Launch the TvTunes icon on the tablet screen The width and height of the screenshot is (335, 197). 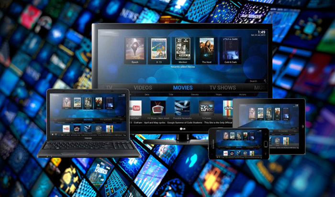point(277,141)
